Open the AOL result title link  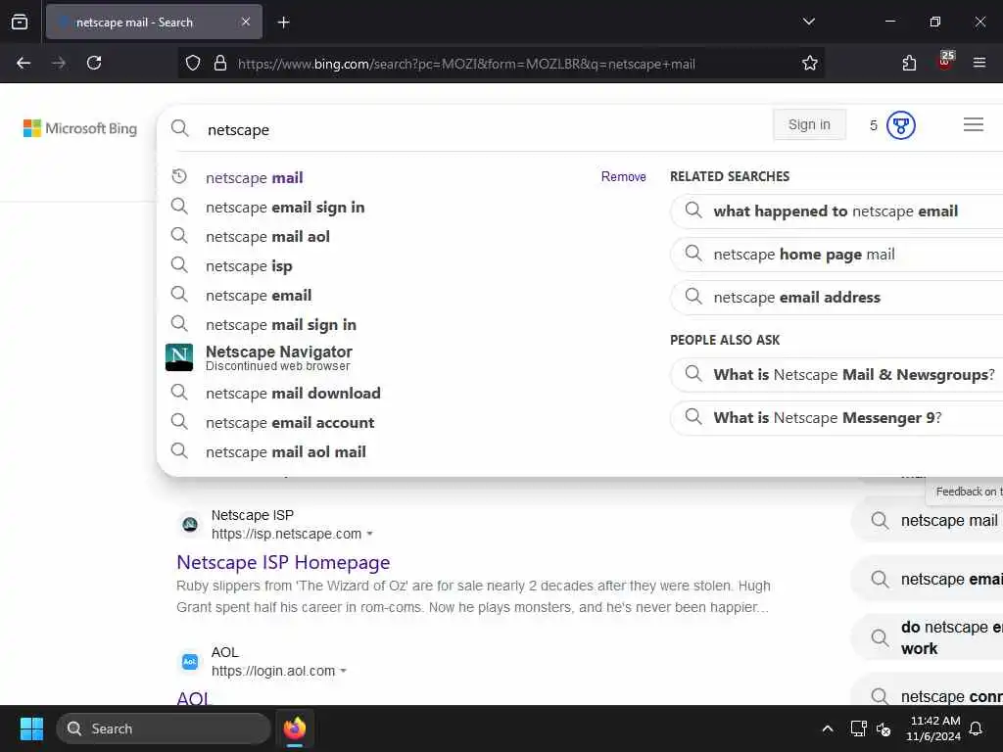coord(193,697)
